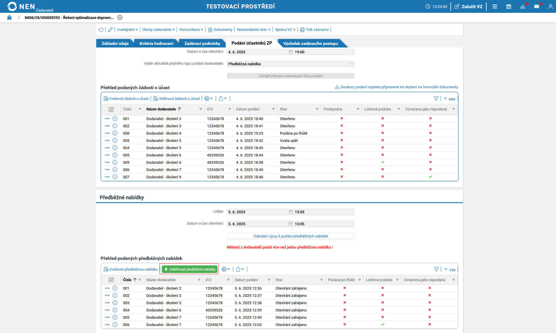Click filter funnel in předběžné nabídky table
The image size is (556, 333).
tap(436, 269)
